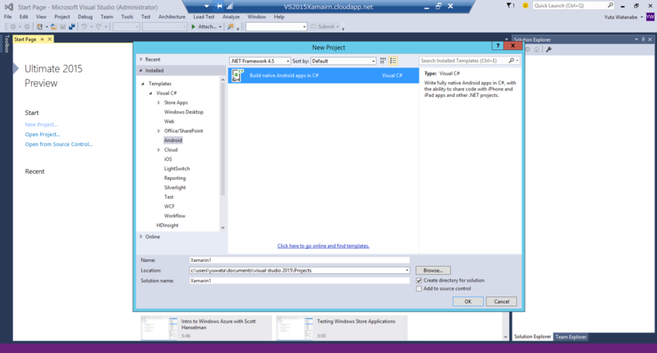This screenshot has width=657, height=353.
Task: Collapse the Installed section
Action: 141,71
